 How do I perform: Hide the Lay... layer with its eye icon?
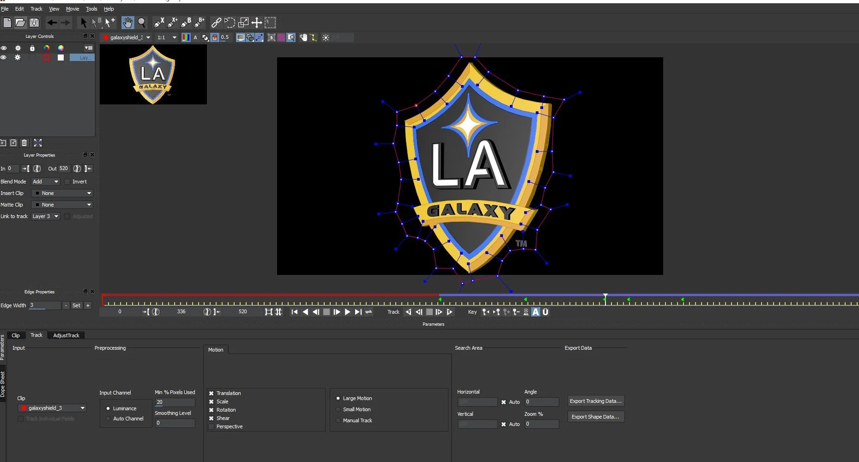point(4,57)
